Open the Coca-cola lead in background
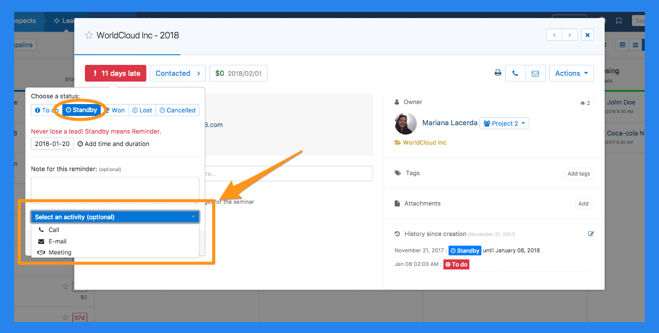The height and width of the screenshot is (333, 659). (625, 133)
